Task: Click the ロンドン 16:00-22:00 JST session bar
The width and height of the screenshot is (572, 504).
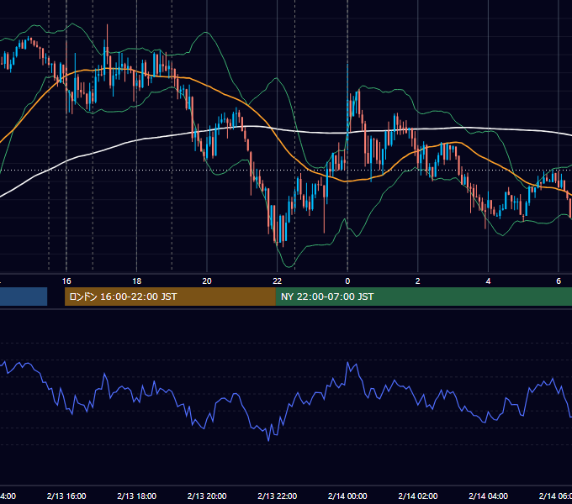Action: [x=170, y=297]
